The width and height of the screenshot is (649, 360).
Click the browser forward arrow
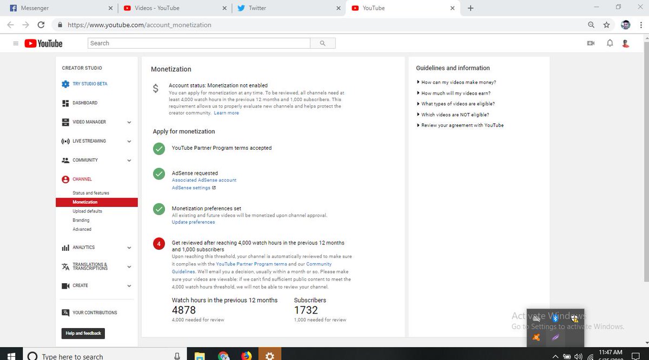[x=25, y=25]
